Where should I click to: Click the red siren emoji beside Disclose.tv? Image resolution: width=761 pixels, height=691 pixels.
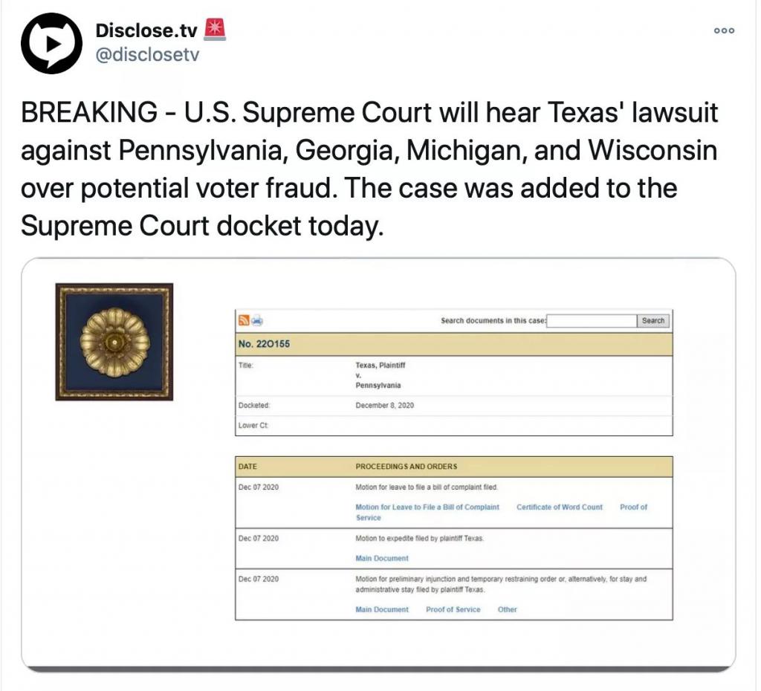click(x=214, y=29)
